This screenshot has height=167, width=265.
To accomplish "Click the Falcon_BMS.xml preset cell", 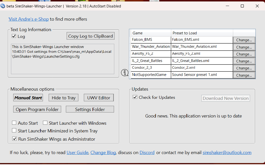I will [x=202, y=40].
